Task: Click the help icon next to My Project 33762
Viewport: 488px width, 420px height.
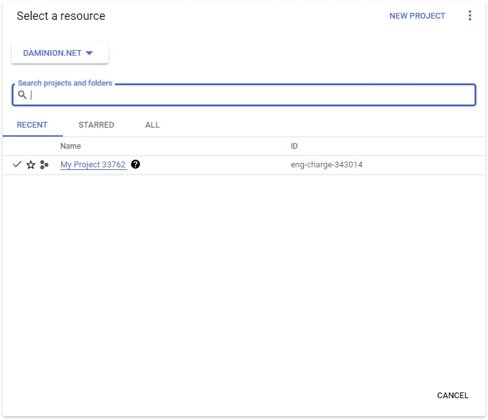Action: (135, 165)
